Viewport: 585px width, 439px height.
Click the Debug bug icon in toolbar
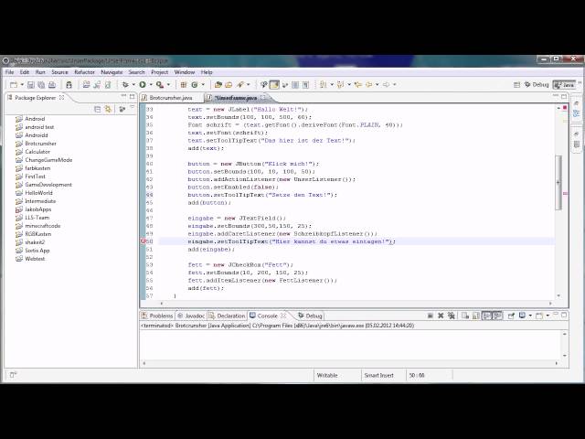point(125,85)
